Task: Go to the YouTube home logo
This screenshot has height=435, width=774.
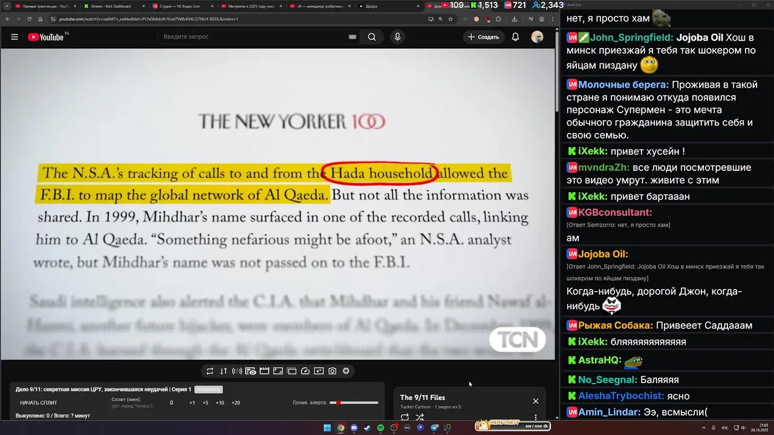Action: pyautogui.click(x=45, y=37)
